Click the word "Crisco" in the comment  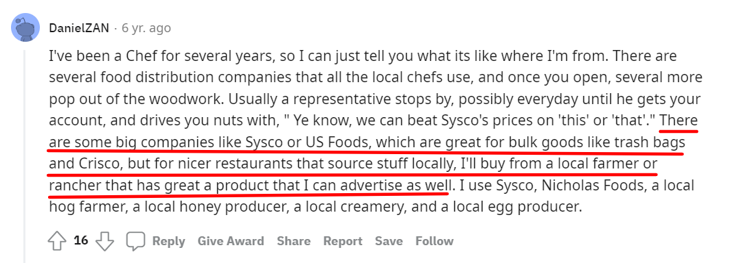pyautogui.click(x=96, y=164)
